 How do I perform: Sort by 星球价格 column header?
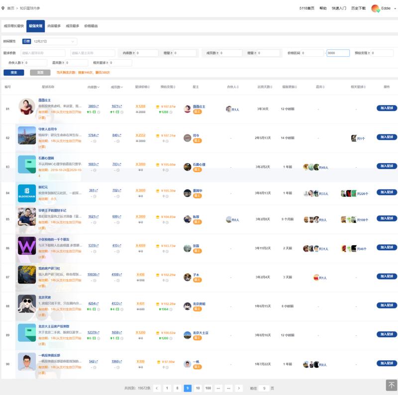[x=142, y=87]
